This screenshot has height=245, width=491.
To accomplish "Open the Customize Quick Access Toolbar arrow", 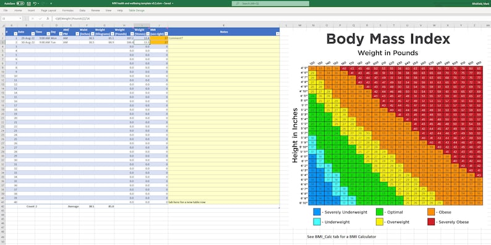I will point(51,4).
